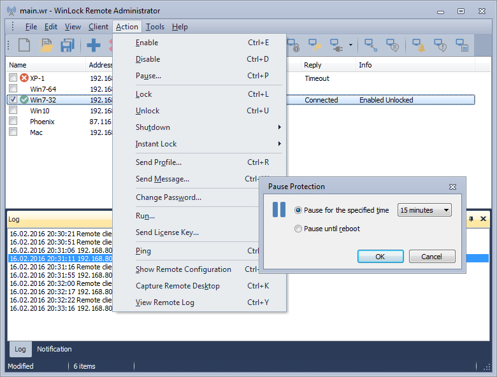Click the red error icon beside XP-1

point(24,78)
